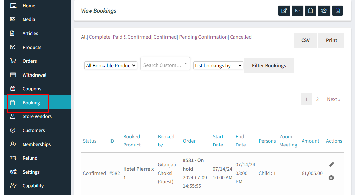
Task: Click the edit pencil-square header button
Action: pos(284,11)
